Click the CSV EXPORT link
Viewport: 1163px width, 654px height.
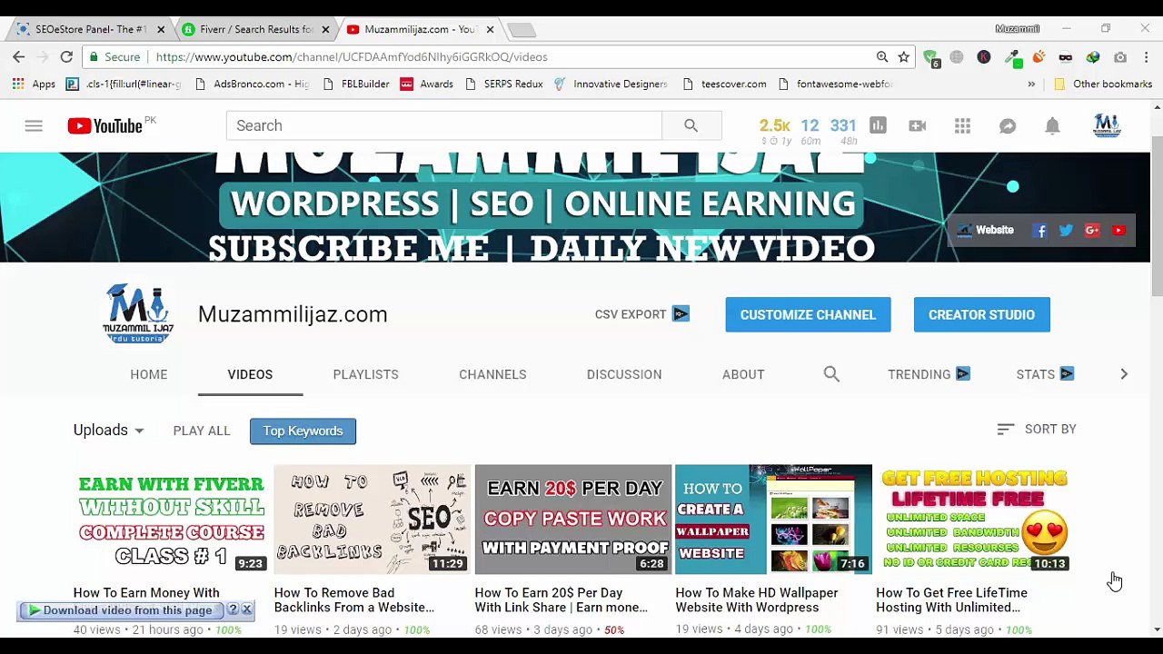[641, 314]
